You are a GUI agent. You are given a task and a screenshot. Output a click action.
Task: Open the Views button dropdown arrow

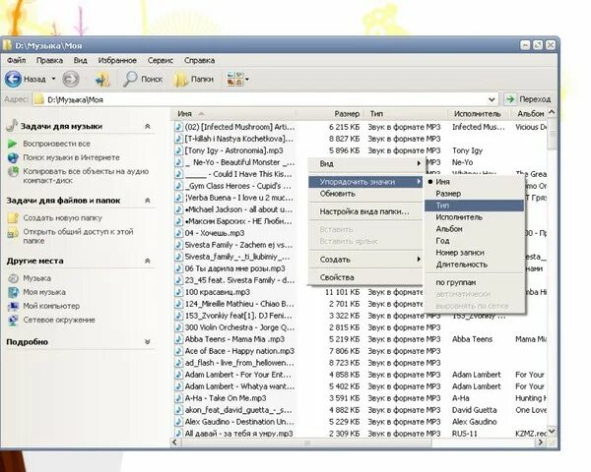coord(247,79)
